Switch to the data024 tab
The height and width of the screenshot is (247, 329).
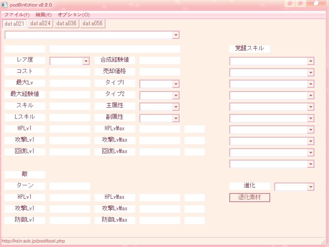point(40,24)
